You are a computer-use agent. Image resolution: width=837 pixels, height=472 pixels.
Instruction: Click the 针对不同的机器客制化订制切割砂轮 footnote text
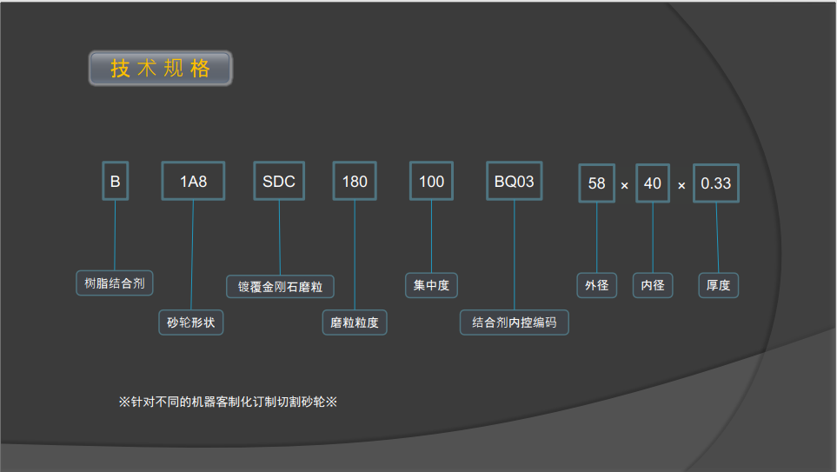tap(228, 402)
